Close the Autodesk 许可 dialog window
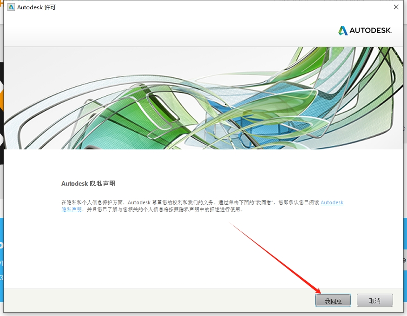Viewport: 407px width, 316px height. click(396, 7)
